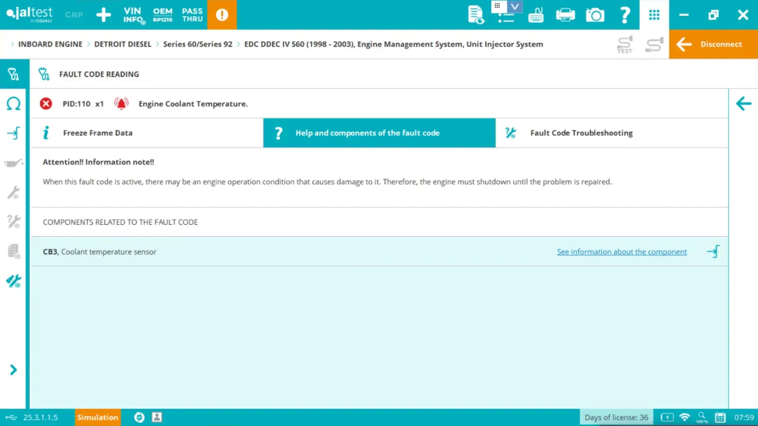The height and width of the screenshot is (426, 758).
Task: Select stethoscope diagnostics sidebar icon
Action: pyautogui.click(x=13, y=74)
